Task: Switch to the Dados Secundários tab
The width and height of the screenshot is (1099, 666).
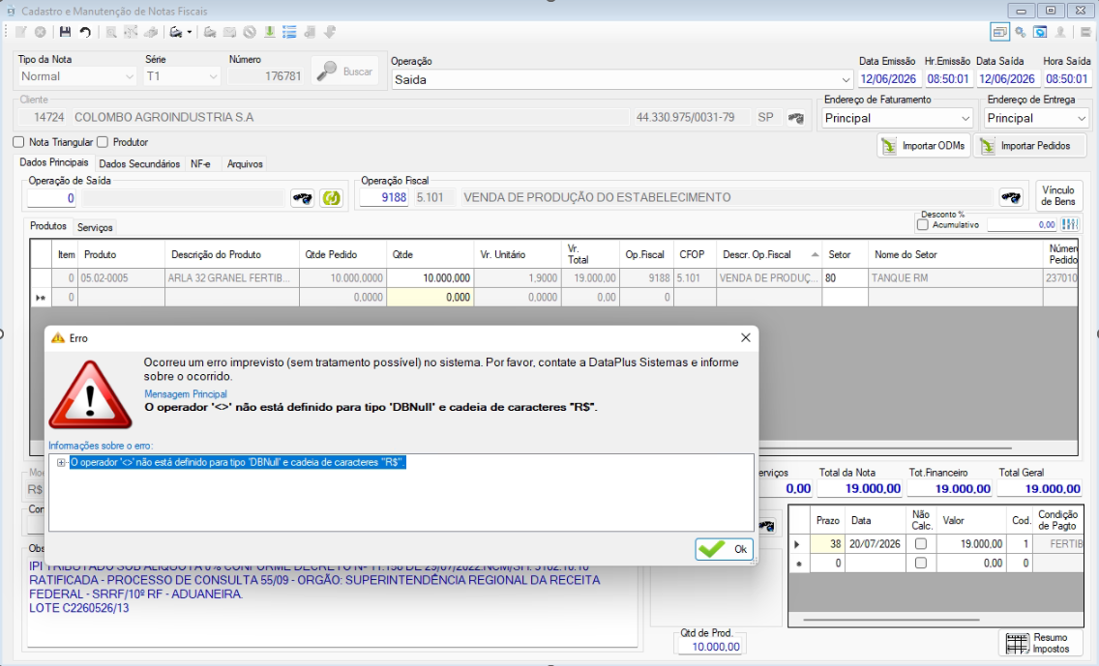Action: click(x=139, y=164)
